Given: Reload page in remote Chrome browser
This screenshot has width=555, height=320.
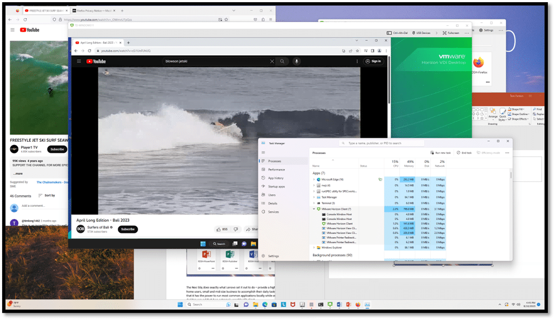Looking at the screenshot, I should (x=90, y=51).
